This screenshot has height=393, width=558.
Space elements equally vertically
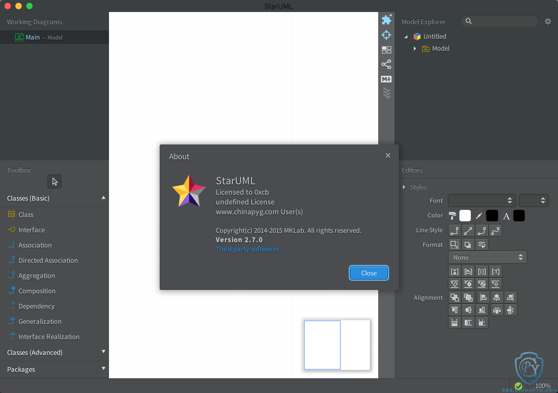tap(511, 310)
